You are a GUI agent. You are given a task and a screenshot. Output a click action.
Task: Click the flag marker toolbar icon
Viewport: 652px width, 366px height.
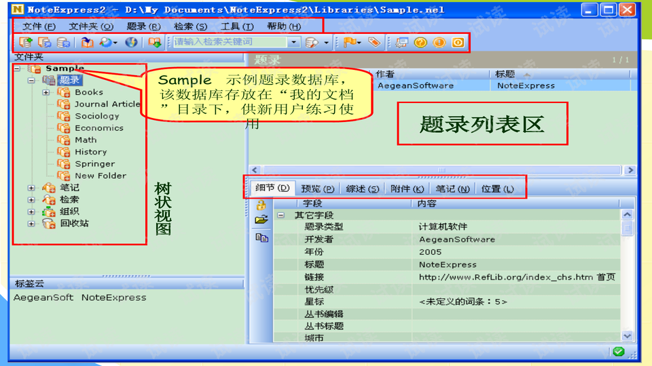[350, 42]
